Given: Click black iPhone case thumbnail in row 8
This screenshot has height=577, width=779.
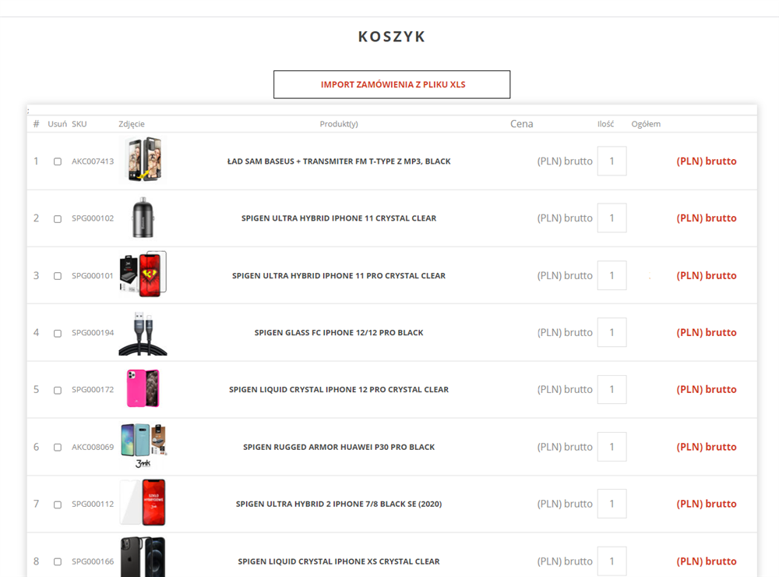Looking at the screenshot, I should (x=143, y=557).
